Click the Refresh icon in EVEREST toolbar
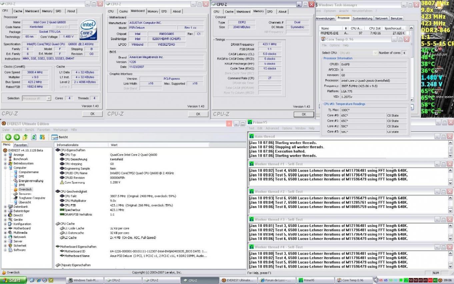This screenshot has height=284, width=454. coord(34,137)
